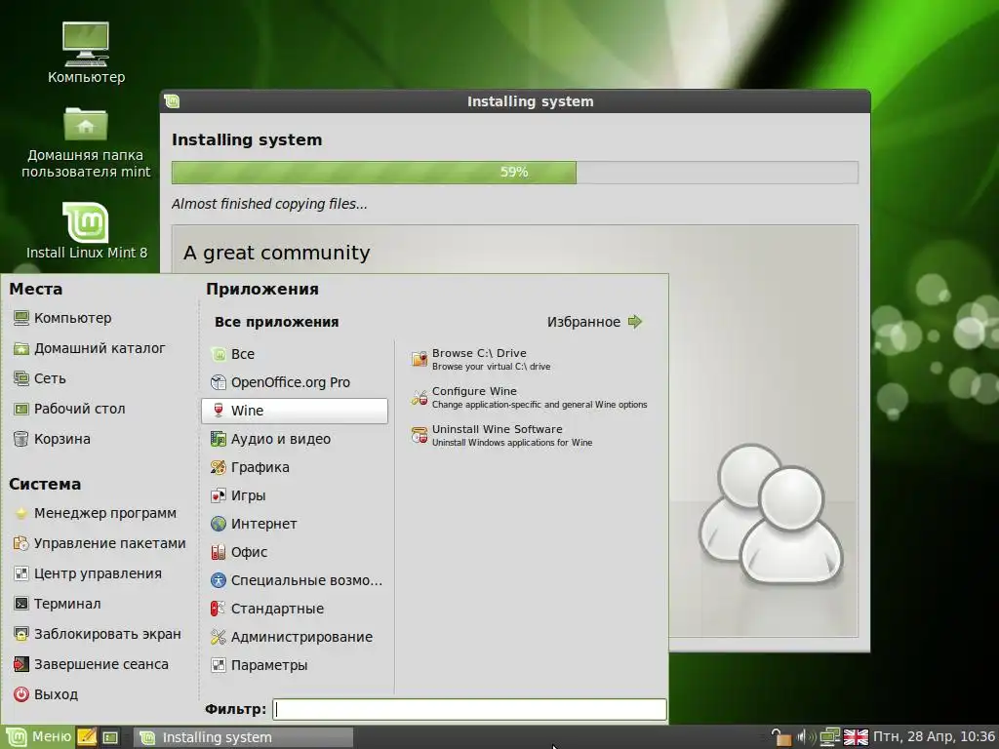Click the network connection tray icon
The height and width of the screenshot is (749, 999).
click(829, 737)
